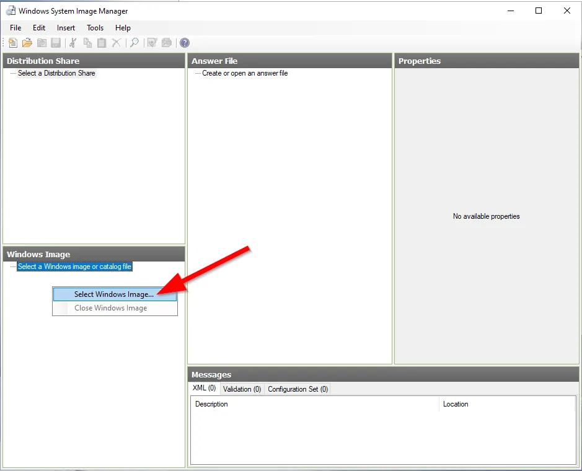Click the Save Answer File floppy icon
Screen dimensions: 582x471
coord(56,43)
